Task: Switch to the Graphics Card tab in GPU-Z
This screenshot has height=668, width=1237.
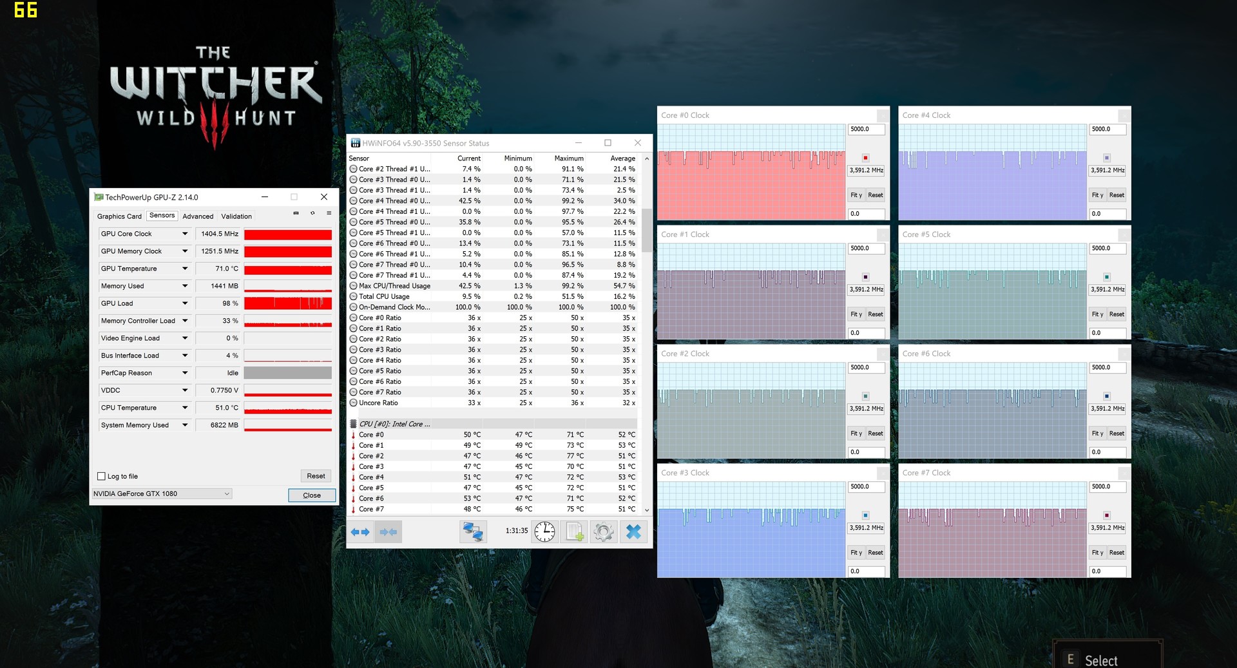Action: [119, 216]
